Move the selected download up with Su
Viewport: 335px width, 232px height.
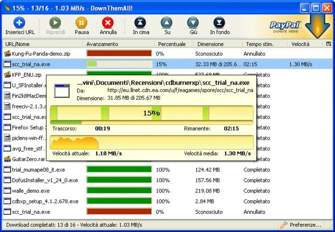click(x=167, y=23)
